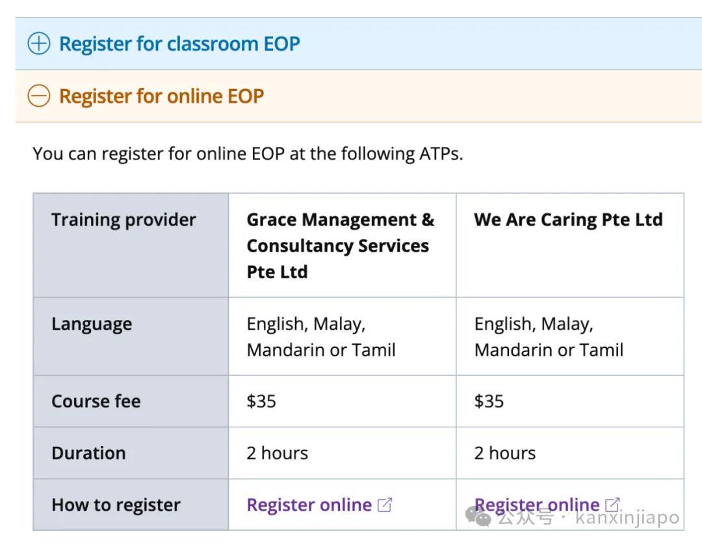Screen dimensions: 702x545
Task: Select the Grace Management & Consultancy Services heading
Action: [x=340, y=245]
